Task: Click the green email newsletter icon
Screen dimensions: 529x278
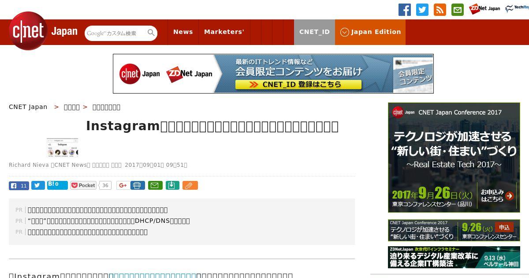Action: pos(458,10)
